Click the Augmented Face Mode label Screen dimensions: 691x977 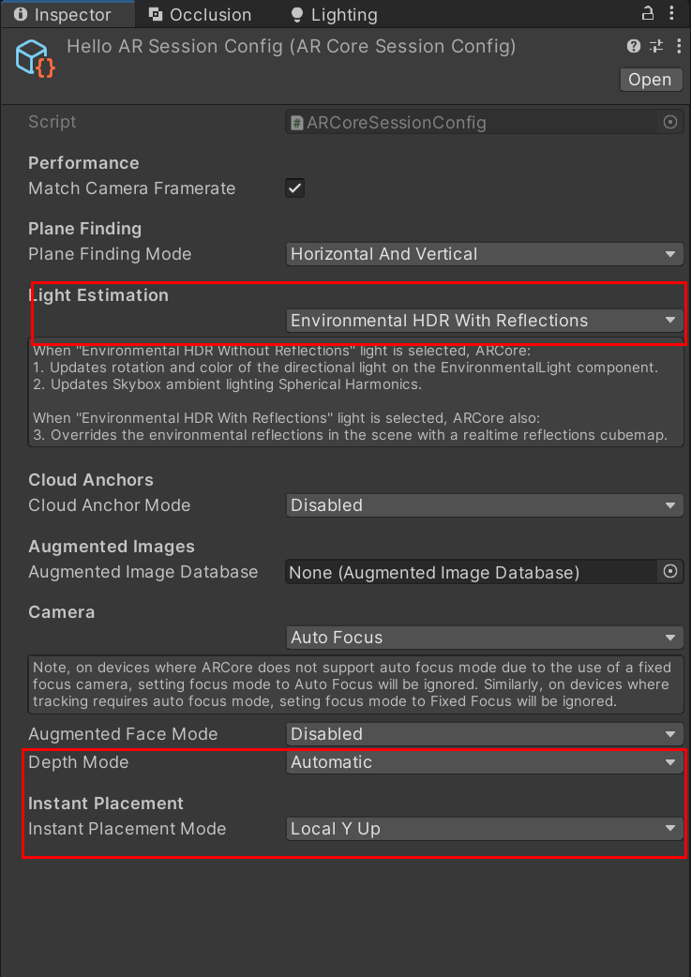coord(123,734)
